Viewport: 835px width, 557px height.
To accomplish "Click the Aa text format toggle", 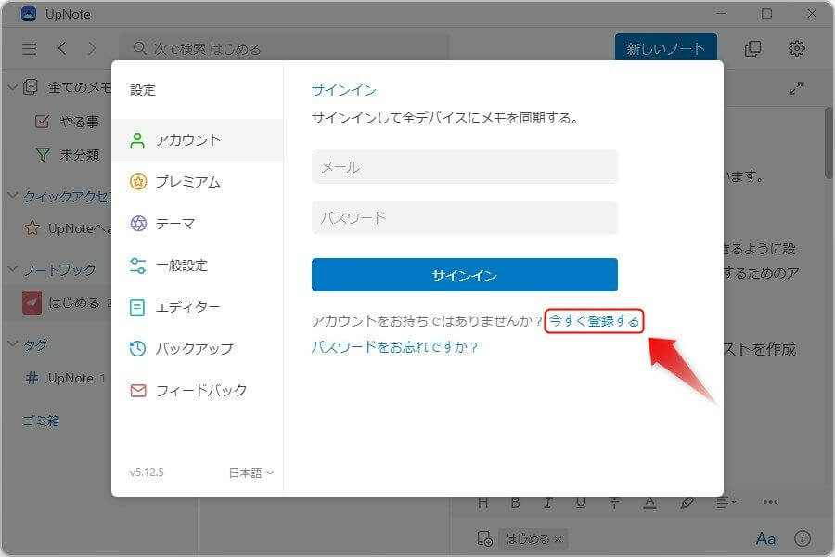I will [x=765, y=538].
